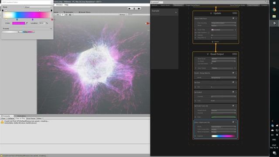Image resolution: width=279 pixels, height=157 pixels.
Task: Open the Blend Mode dropdown in Quad Output
Action: click(x=224, y=58)
